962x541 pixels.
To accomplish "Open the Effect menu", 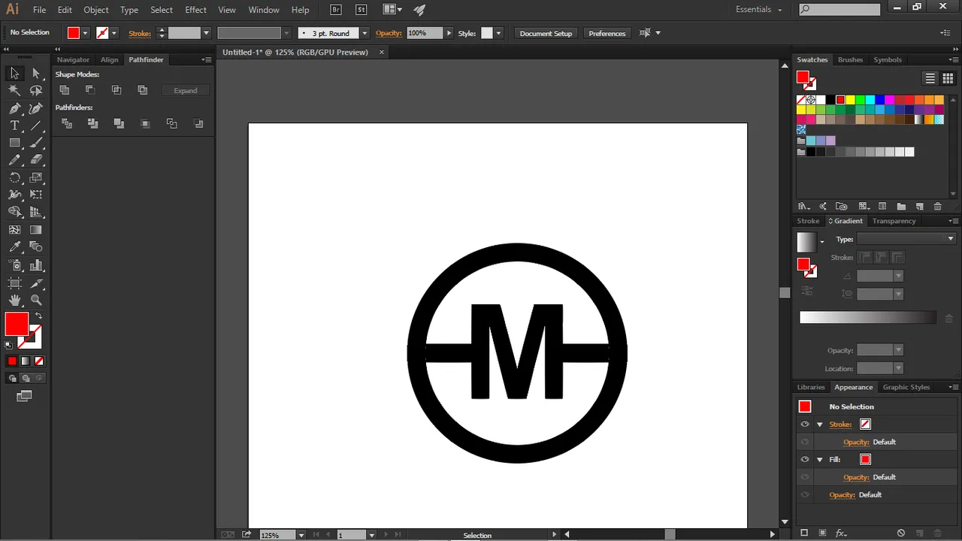I will [195, 10].
